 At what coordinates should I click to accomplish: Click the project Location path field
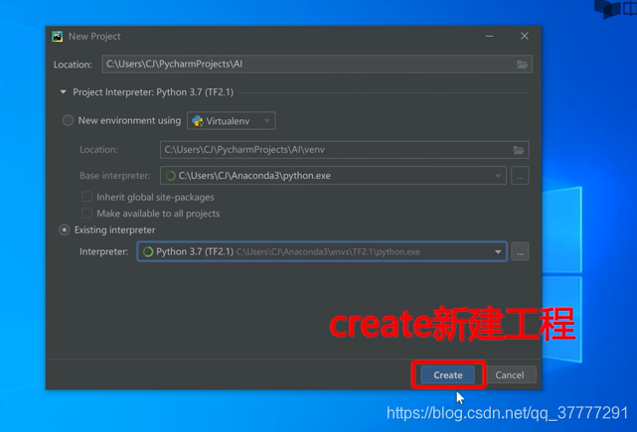[317, 65]
